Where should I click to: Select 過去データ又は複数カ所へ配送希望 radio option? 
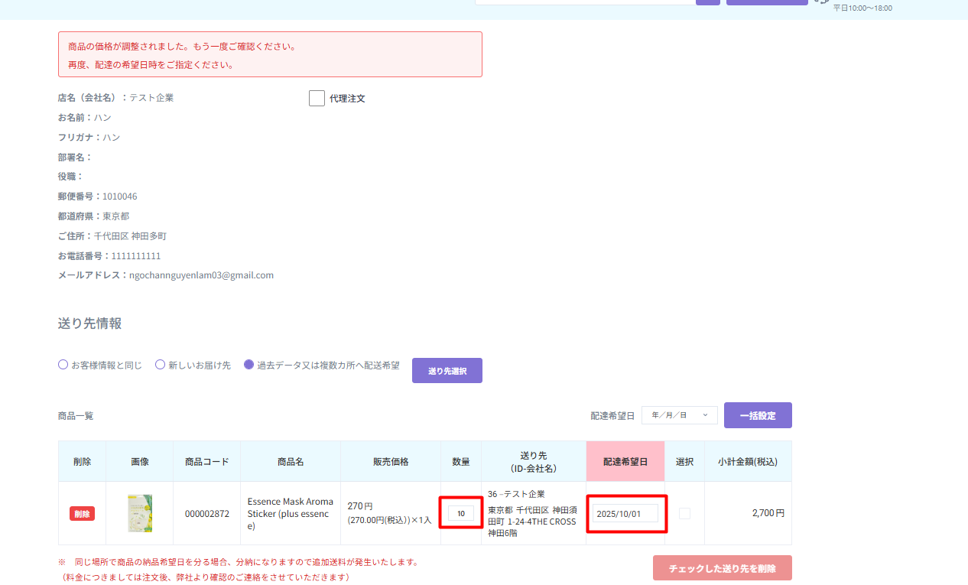pos(248,365)
